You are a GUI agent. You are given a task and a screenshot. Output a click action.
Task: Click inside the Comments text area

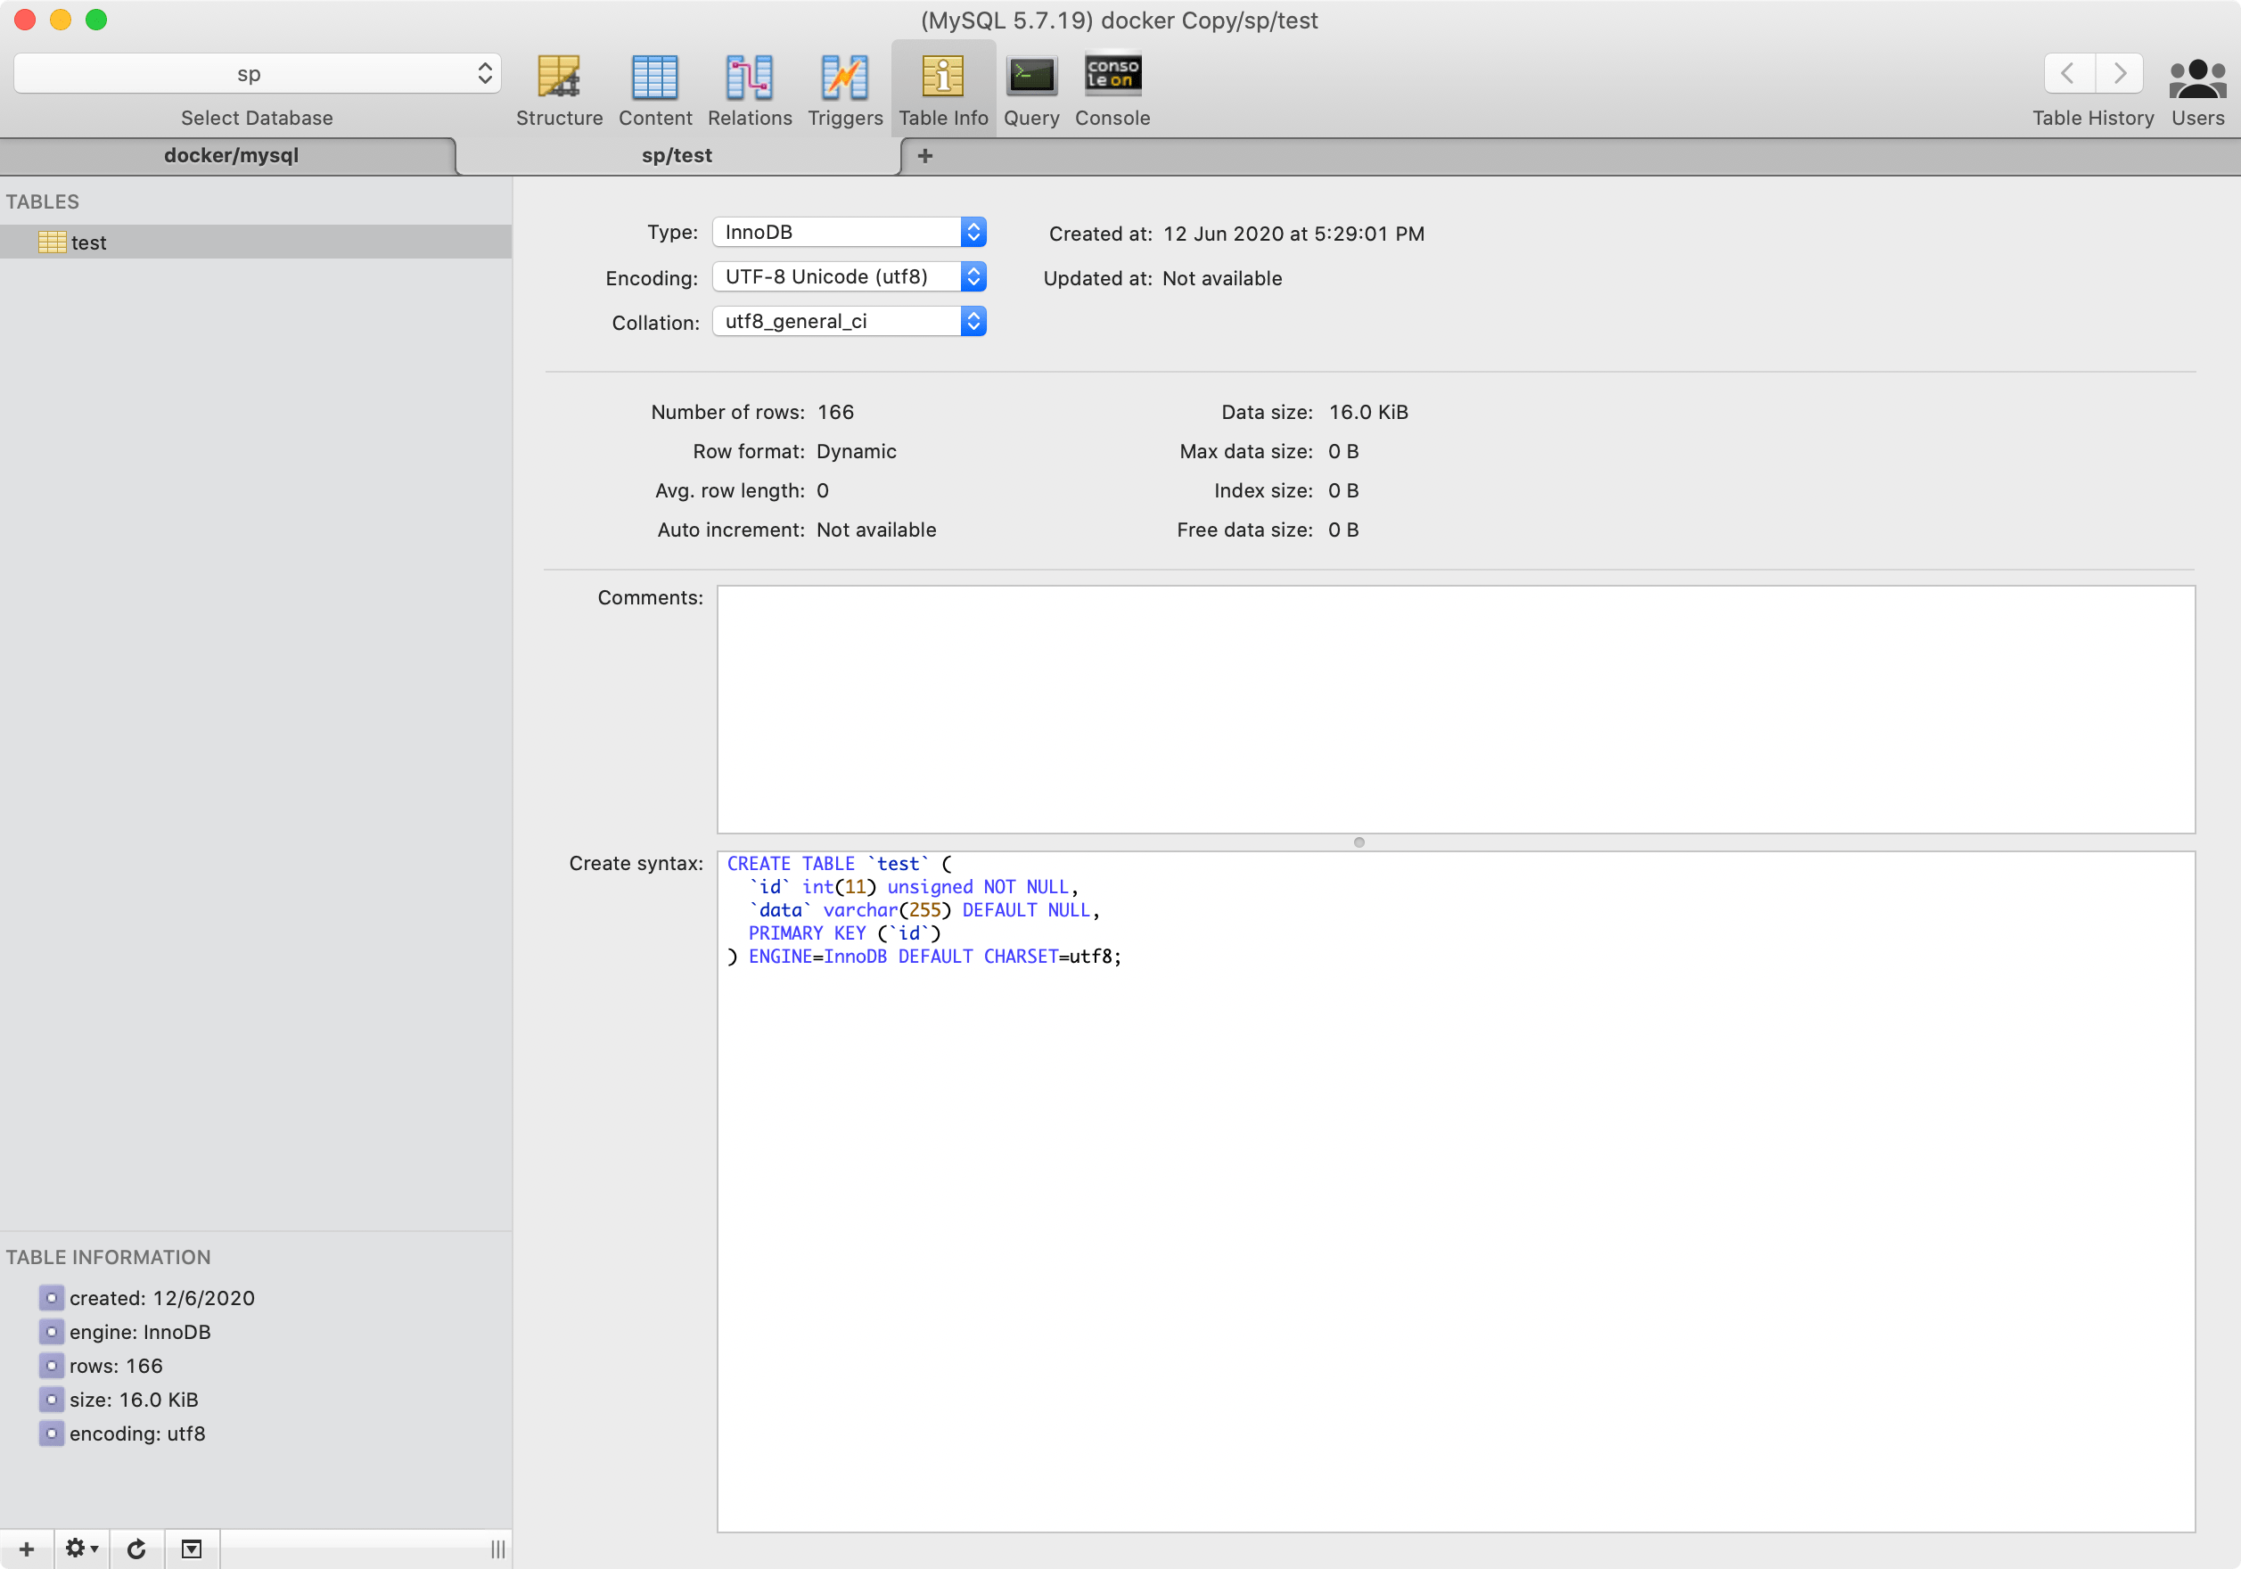pos(1457,709)
